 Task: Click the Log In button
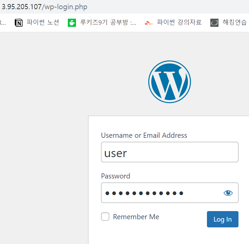pyautogui.click(x=223, y=219)
